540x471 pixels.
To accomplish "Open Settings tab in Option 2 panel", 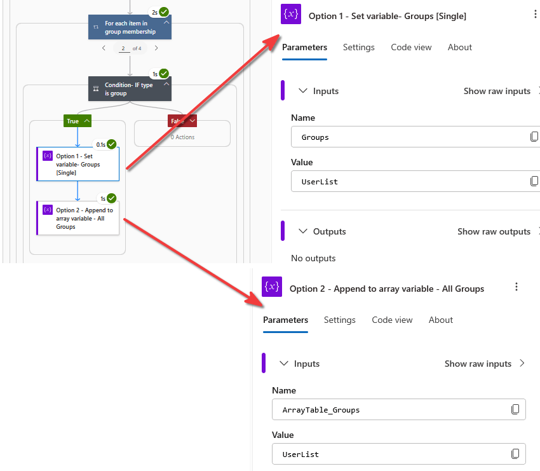I will (340, 320).
